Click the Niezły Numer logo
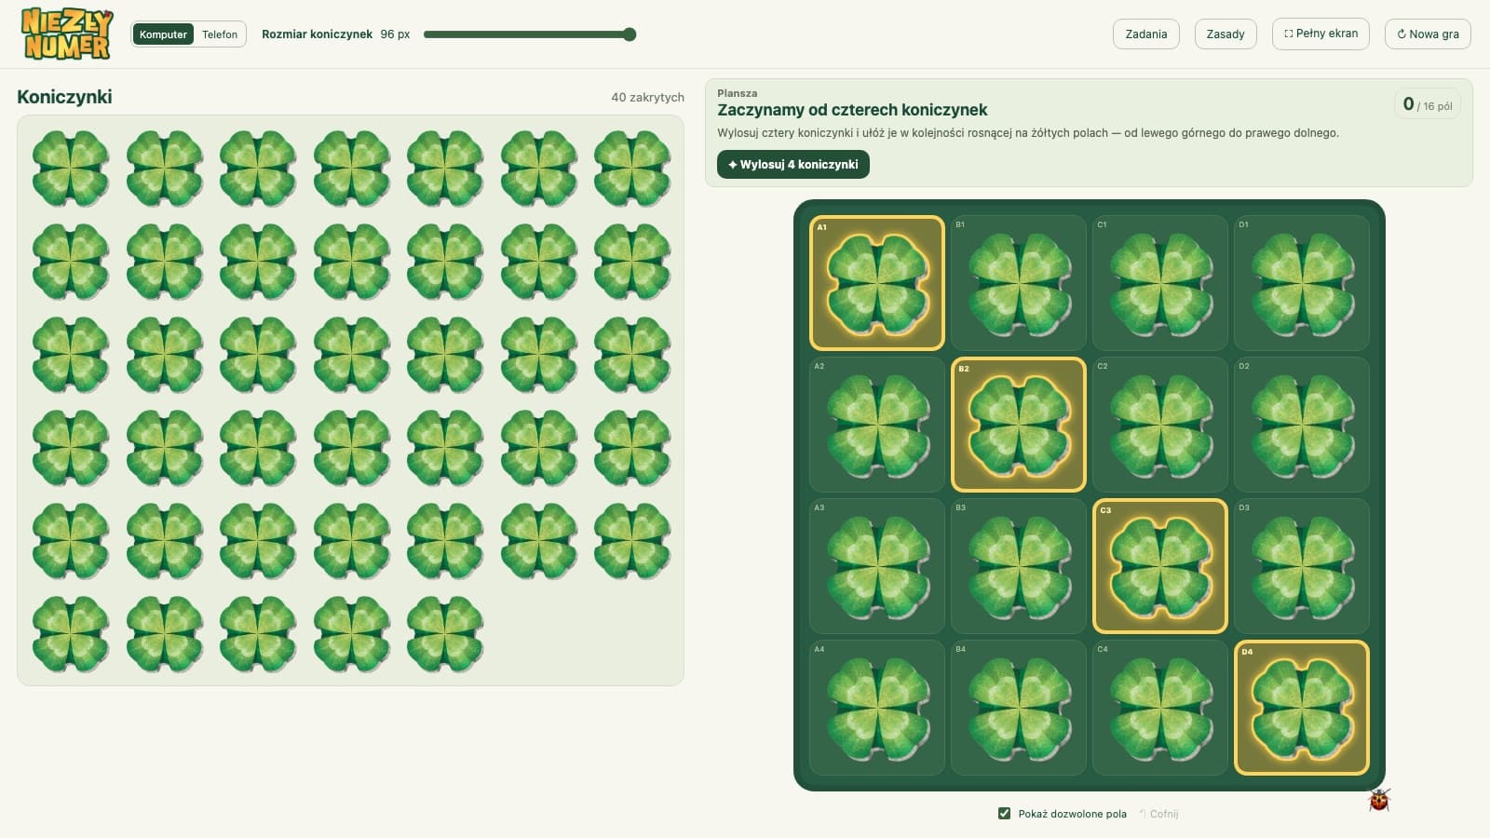Image resolution: width=1490 pixels, height=838 pixels. click(x=67, y=34)
